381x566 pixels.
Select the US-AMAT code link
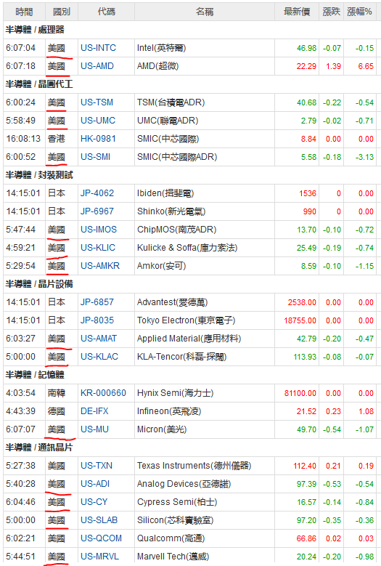point(99,339)
